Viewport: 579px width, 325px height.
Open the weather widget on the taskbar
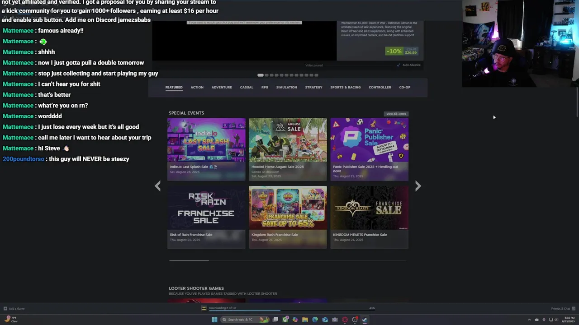click(x=10, y=320)
